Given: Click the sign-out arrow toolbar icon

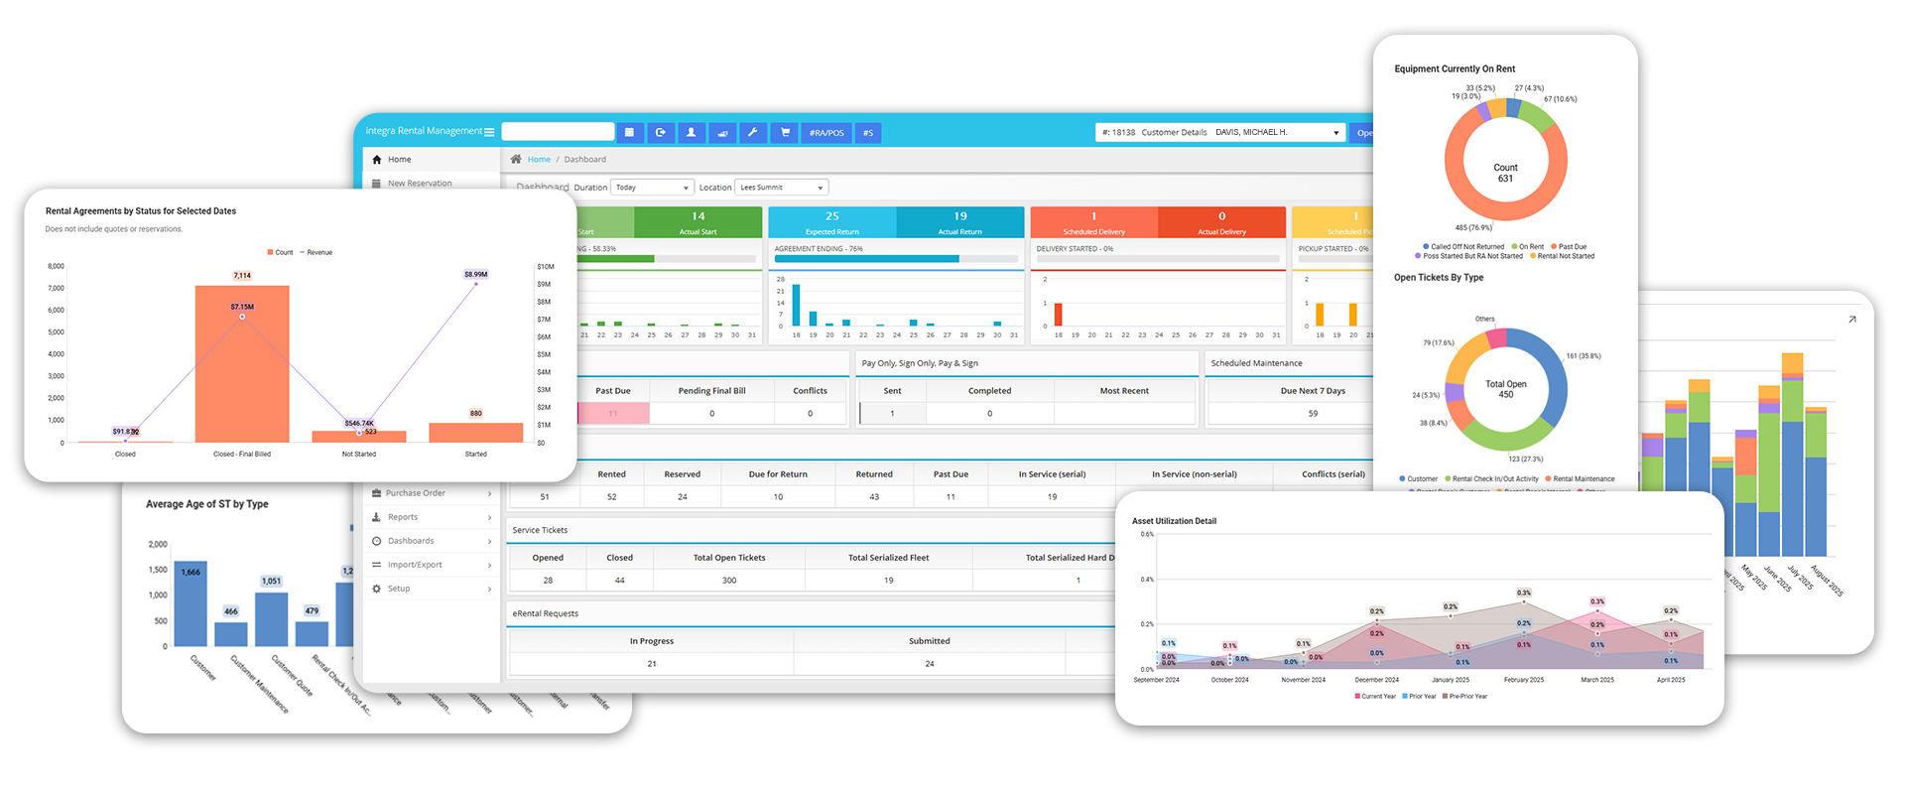Looking at the screenshot, I should [x=661, y=133].
